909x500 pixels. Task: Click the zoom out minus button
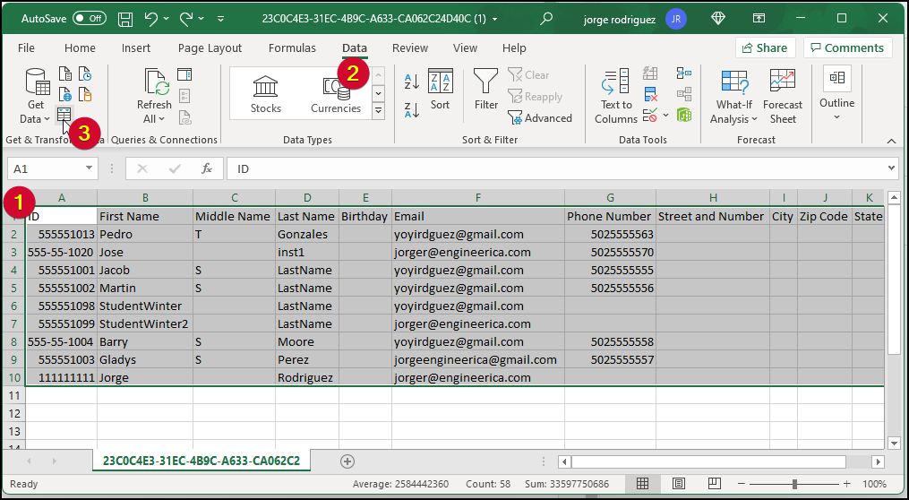(x=742, y=484)
